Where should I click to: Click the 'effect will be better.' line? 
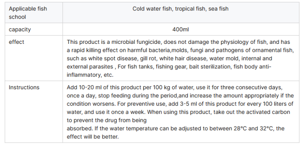(93, 137)
